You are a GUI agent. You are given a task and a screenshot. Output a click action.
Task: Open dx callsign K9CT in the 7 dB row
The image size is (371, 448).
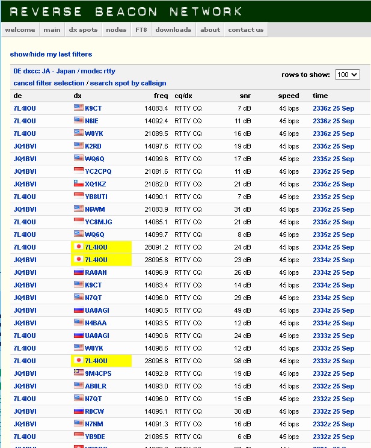pyautogui.click(x=93, y=108)
